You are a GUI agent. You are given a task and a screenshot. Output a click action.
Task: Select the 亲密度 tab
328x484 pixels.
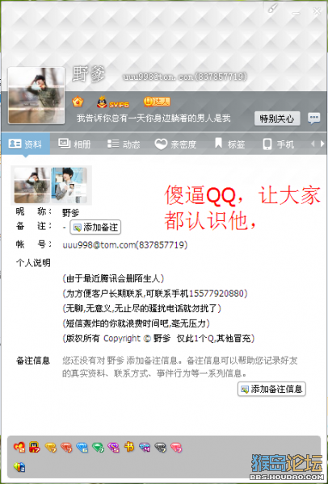pos(175,144)
